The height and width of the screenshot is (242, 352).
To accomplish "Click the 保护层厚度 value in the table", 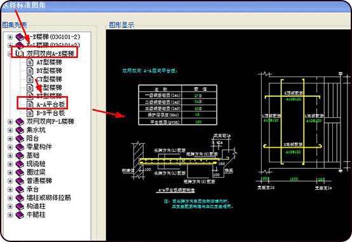I will point(198,115).
